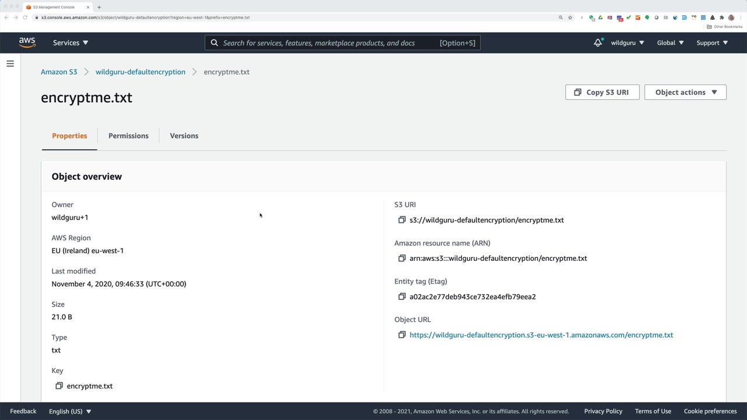747x420 pixels.
Task: Go to wildguru-defaultencryption bucket breadcrumb
Action: [x=140, y=72]
